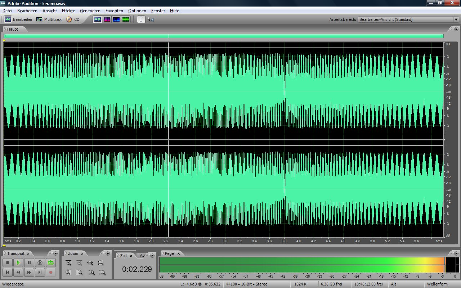The image size is (461, 288).
Task: Expand the Pegel panel options menu
Action: (456, 253)
